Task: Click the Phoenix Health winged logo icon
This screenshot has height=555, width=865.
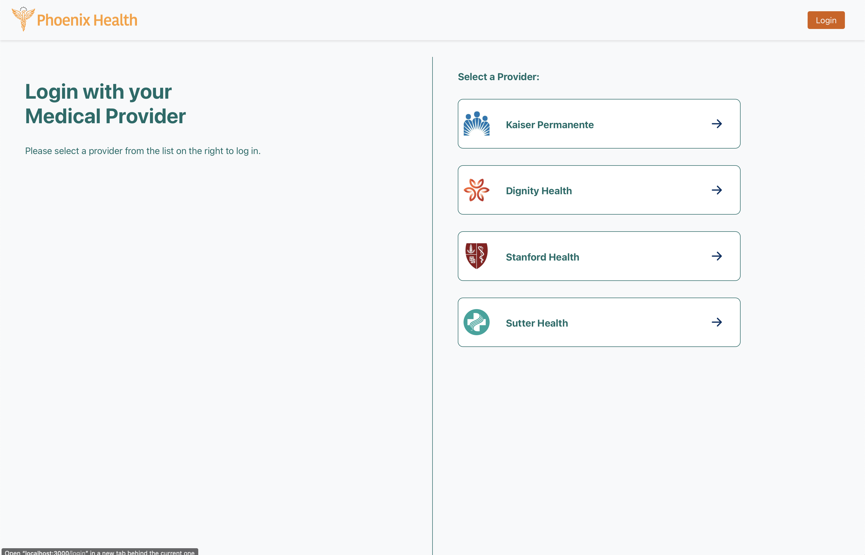Action: (23, 19)
